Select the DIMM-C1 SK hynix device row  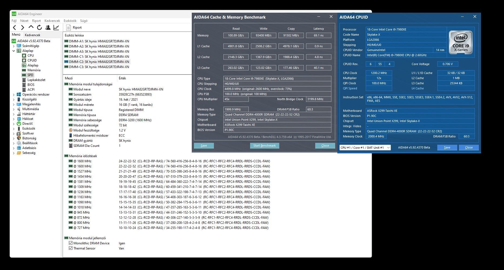coord(97,57)
